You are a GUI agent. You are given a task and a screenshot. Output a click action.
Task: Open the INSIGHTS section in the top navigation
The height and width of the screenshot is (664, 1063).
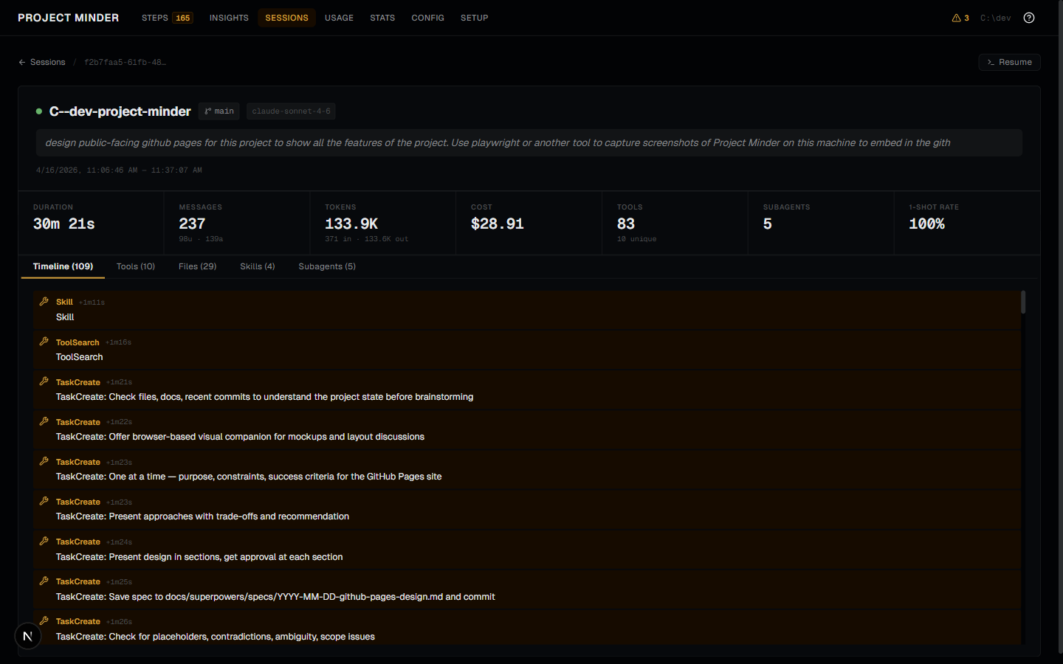pyautogui.click(x=229, y=17)
